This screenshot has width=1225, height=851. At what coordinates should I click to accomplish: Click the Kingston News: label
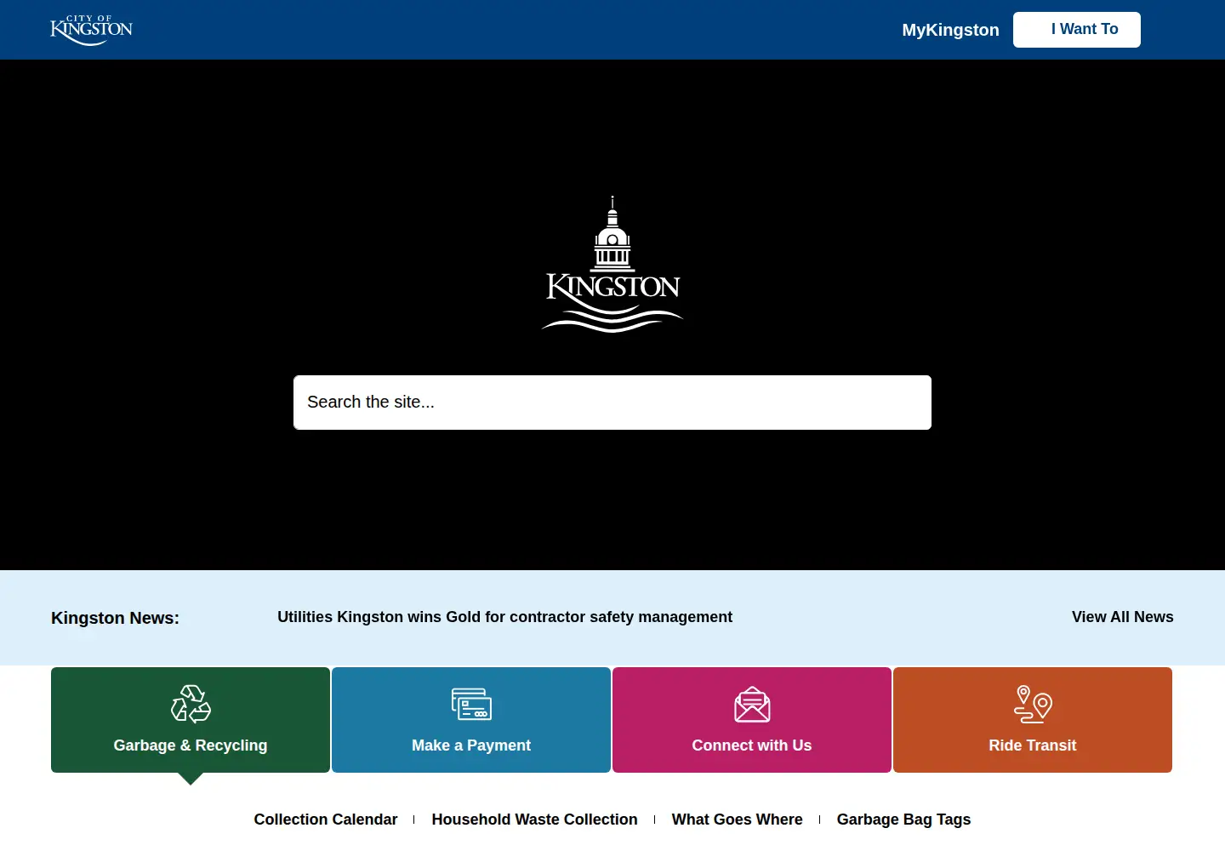click(x=115, y=618)
